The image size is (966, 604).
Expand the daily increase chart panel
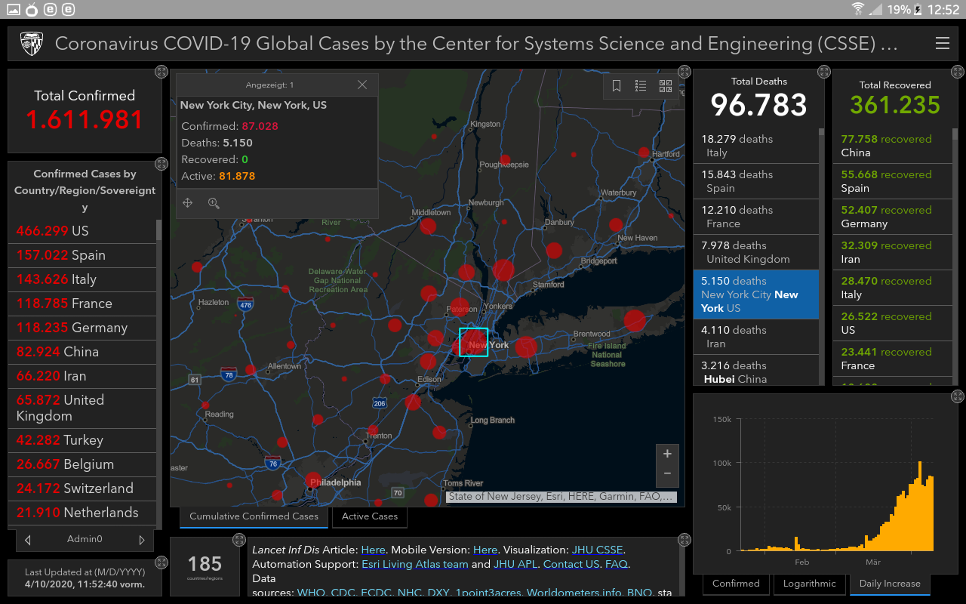(x=958, y=396)
